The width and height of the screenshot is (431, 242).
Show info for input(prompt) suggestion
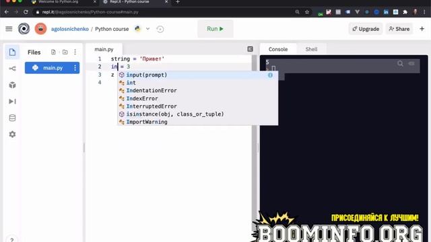coord(270,75)
